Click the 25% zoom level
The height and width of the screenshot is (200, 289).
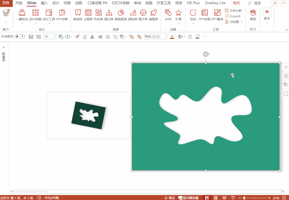point(276,198)
